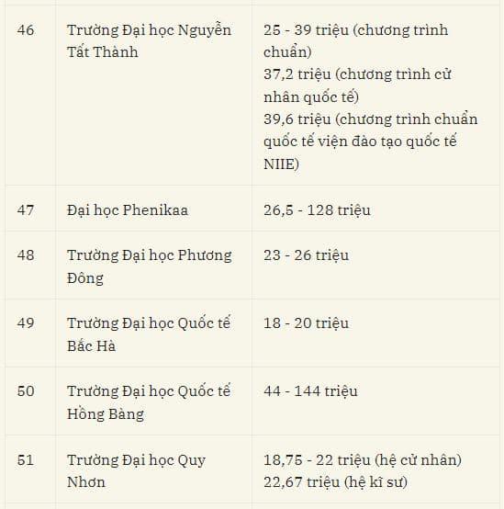Click the 37,2 triệu international bachelor line

click(357, 85)
